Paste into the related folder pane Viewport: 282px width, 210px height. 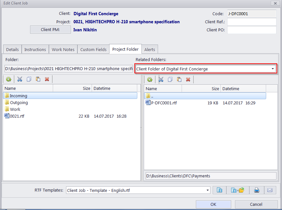179,79
